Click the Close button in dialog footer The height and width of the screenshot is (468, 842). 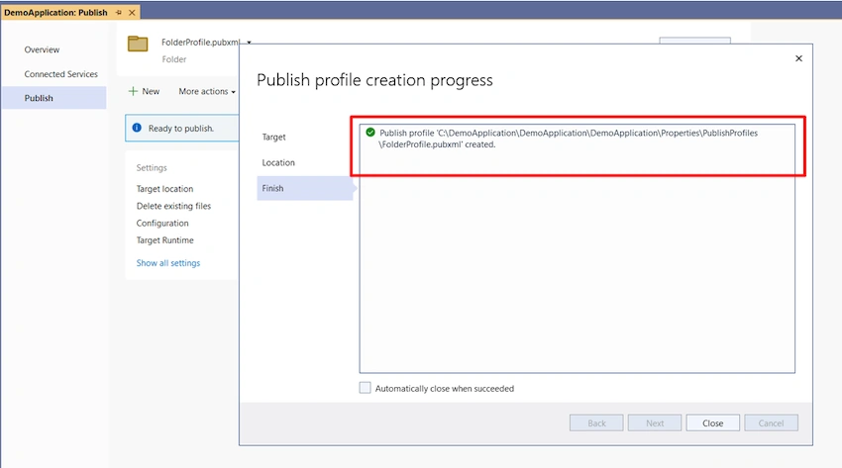(x=712, y=422)
